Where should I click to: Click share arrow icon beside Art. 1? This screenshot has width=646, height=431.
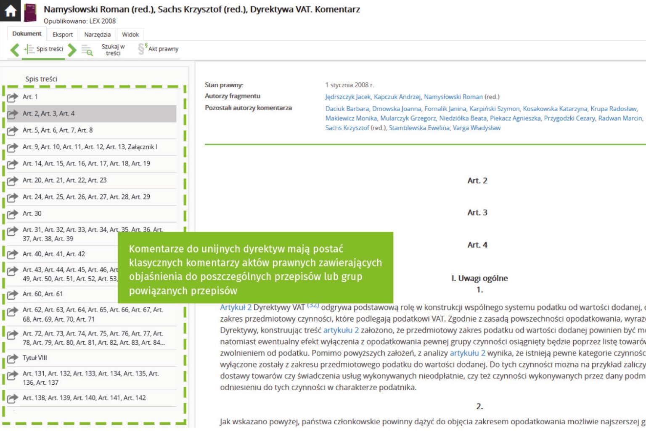tap(13, 97)
